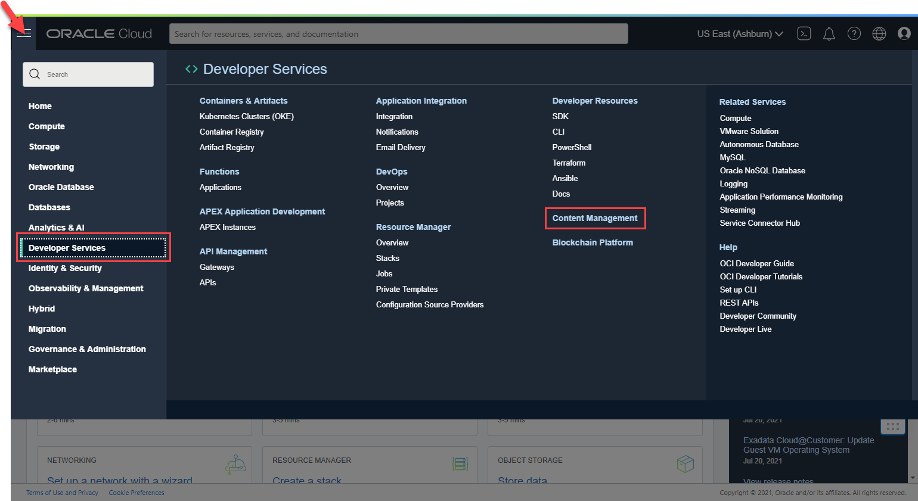Open the user profile avatar
The height and width of the screenshot is (501, 918).
904,33
